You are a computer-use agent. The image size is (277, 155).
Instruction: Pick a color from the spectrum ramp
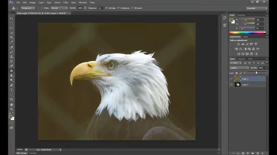coord(247,33)
